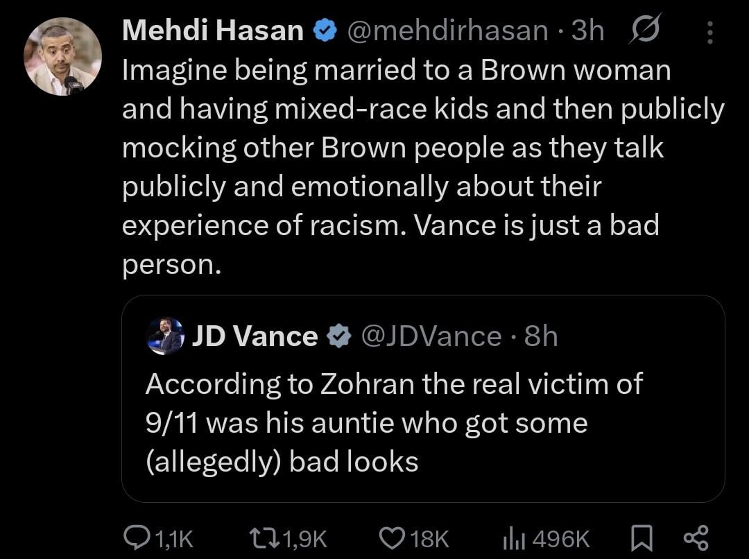Click the retweet arrows icon
749x559 pixels.
[264, 537]
